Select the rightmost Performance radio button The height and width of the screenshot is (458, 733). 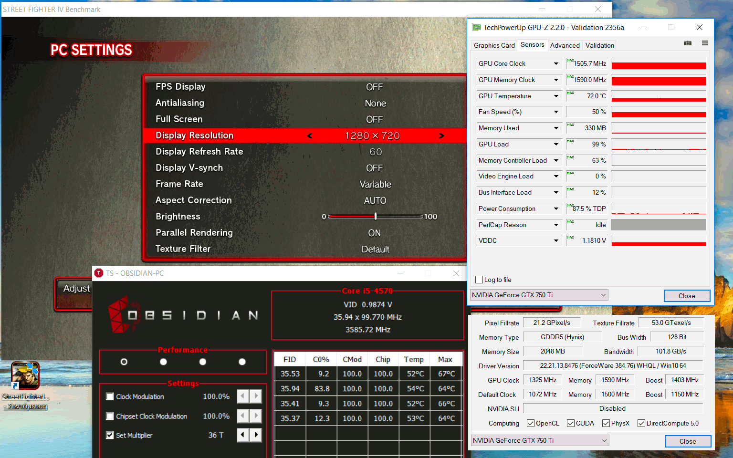pos(242,362)
